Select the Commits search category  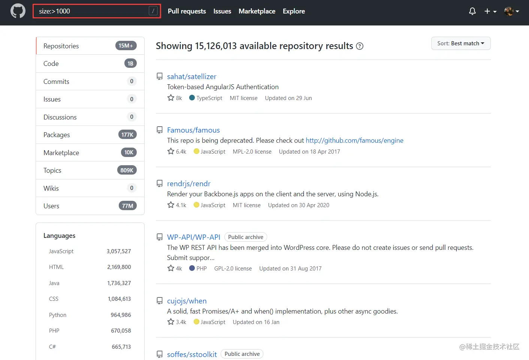[90, 81]
